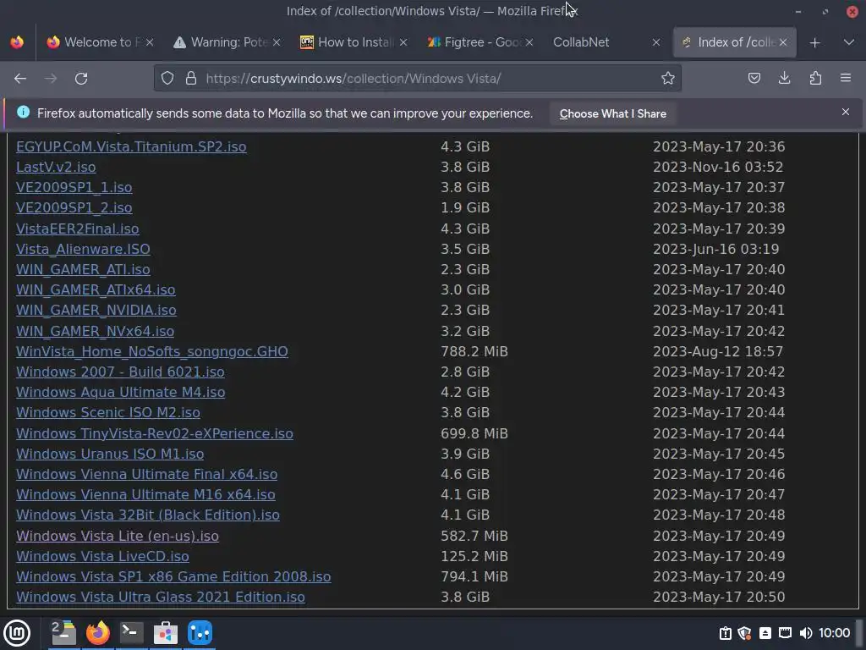Open Windows Vista 32Bit (Black Edition).iso

click(148, 515)
